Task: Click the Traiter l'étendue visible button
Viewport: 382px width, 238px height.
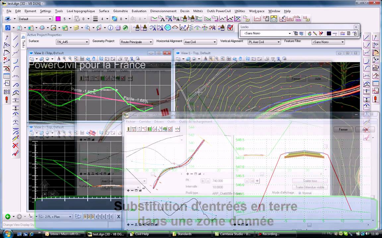Action: [310, 187]
